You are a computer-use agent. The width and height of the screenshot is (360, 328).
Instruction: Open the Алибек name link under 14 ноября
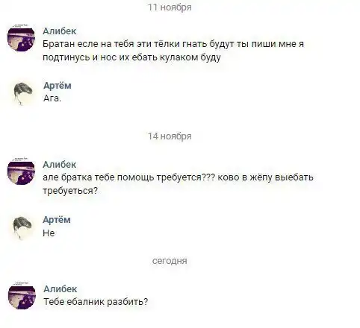coord(60,165)
